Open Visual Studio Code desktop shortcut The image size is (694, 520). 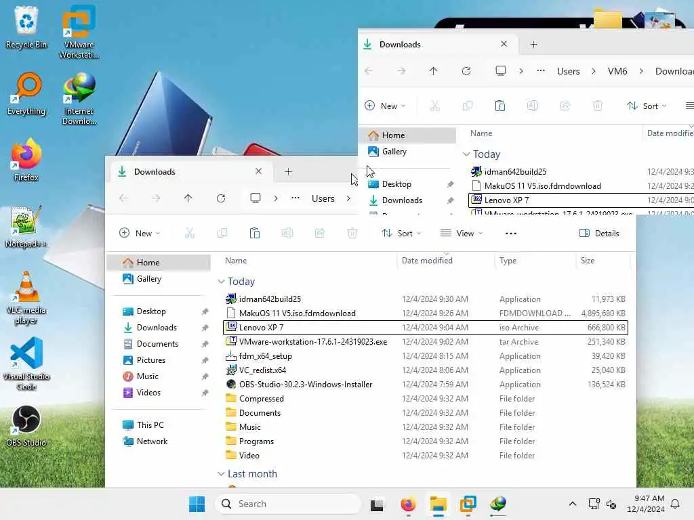(x=26, y=364)
